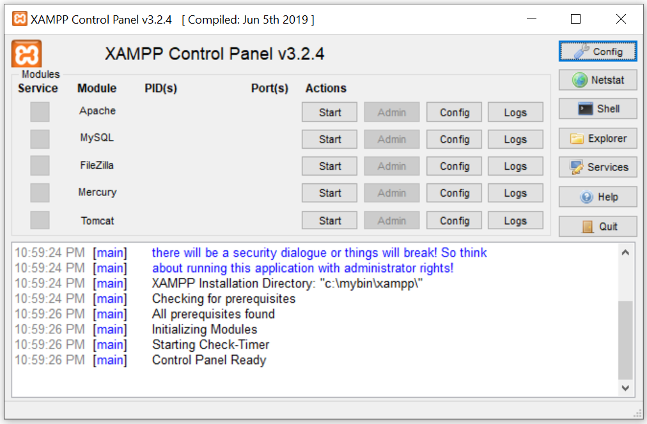This screenshot has height=424, width=647.
Task: Click Admin button for Apache
Action: pos(391,112)
